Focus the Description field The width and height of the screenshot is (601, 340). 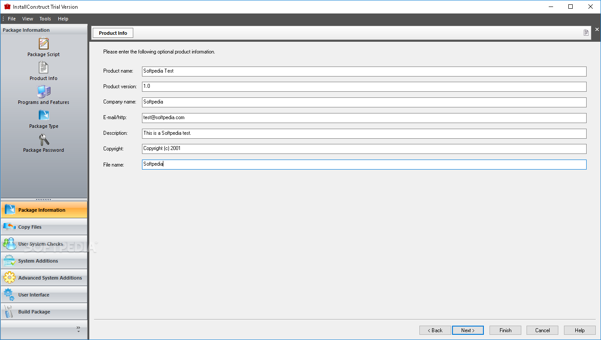364,133
